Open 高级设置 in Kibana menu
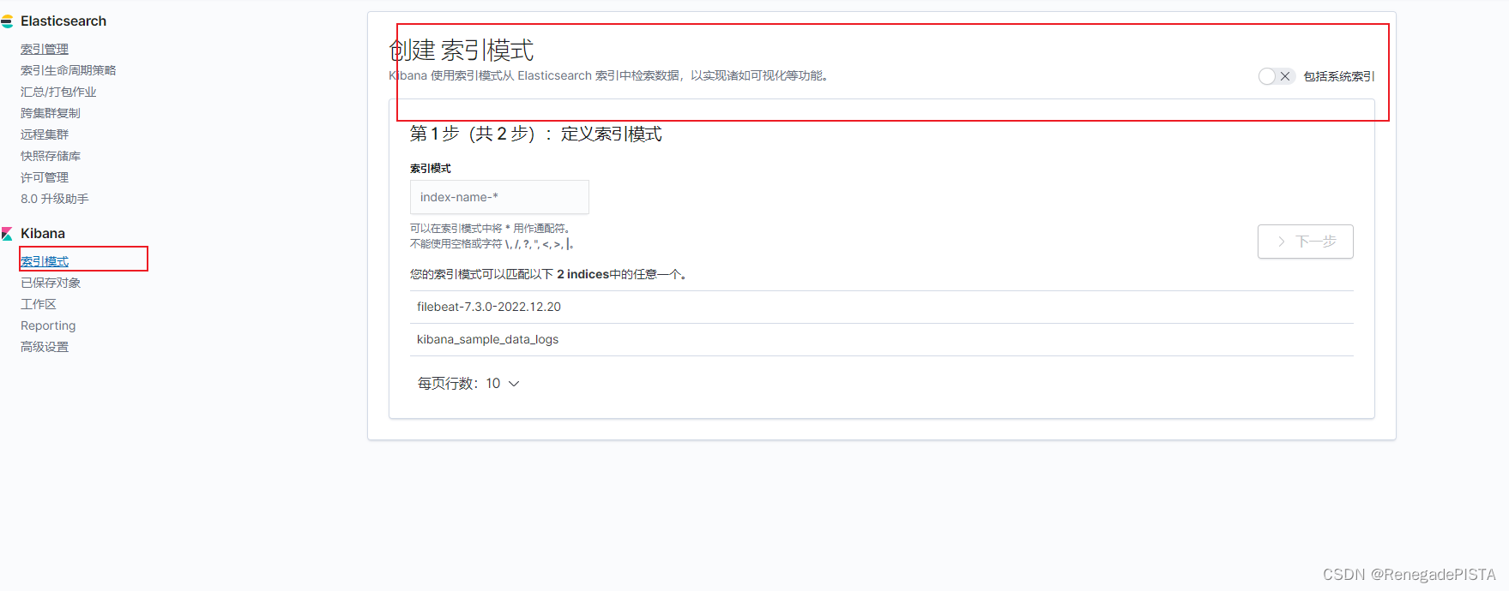Viewport: 1509px width, 591px height. coord(45,348)
